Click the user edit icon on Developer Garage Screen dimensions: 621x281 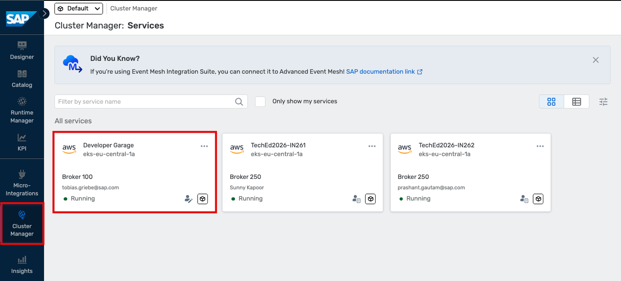[188, 199]
